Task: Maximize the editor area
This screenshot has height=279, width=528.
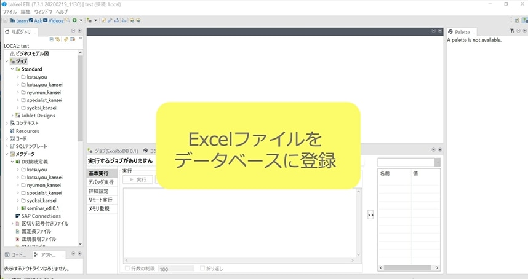Action: tap(439, 31)
